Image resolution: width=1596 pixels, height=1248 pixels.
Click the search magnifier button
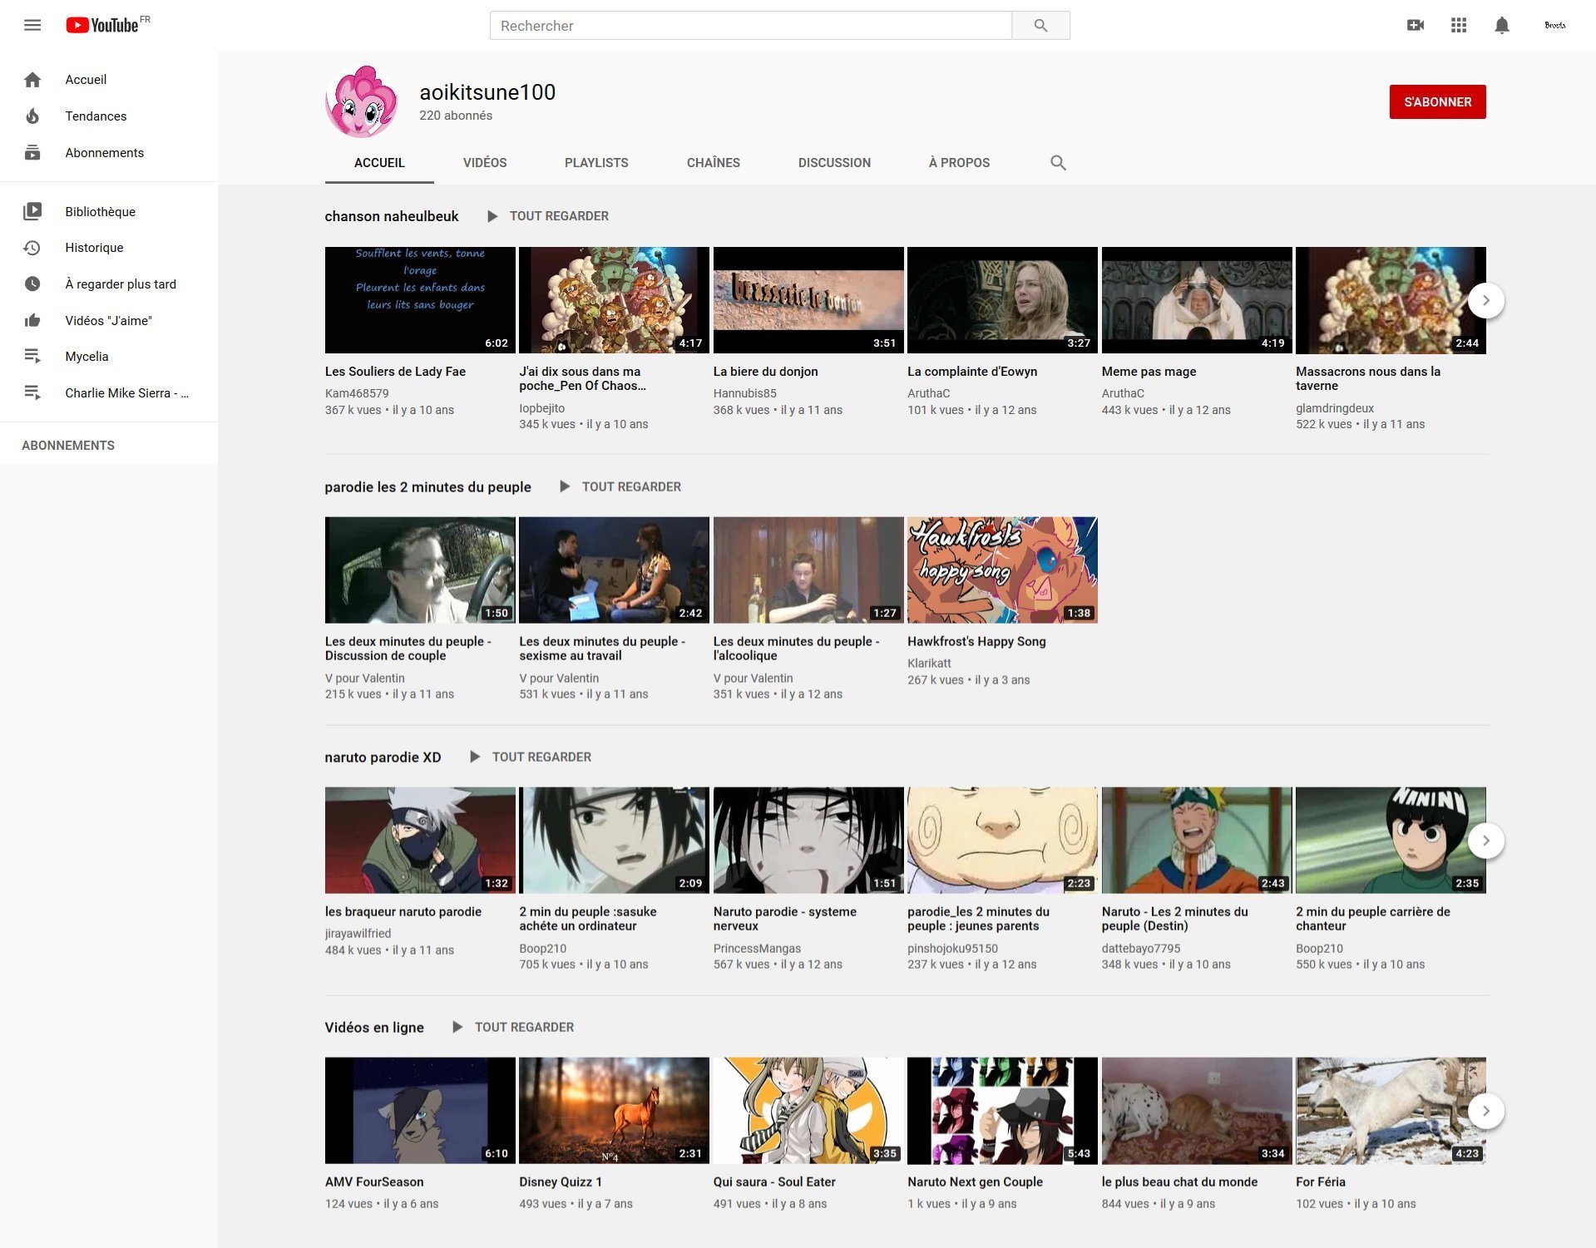1040,26
